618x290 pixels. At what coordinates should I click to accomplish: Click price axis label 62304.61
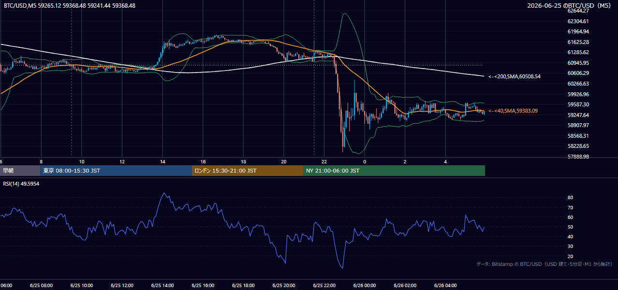pyautogui.click(x=578, y=21)
